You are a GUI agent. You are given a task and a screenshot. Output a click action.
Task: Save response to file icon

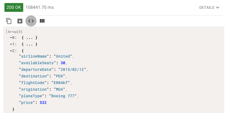(x=20, y=21)
